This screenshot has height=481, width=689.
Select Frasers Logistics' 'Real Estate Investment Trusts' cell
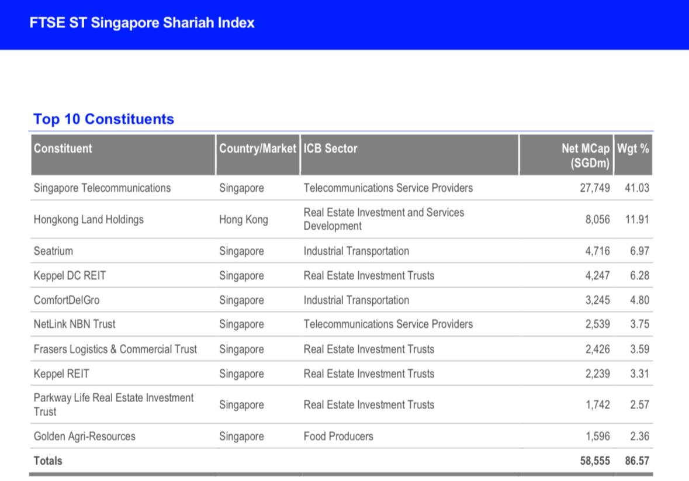tap(369, 349)
